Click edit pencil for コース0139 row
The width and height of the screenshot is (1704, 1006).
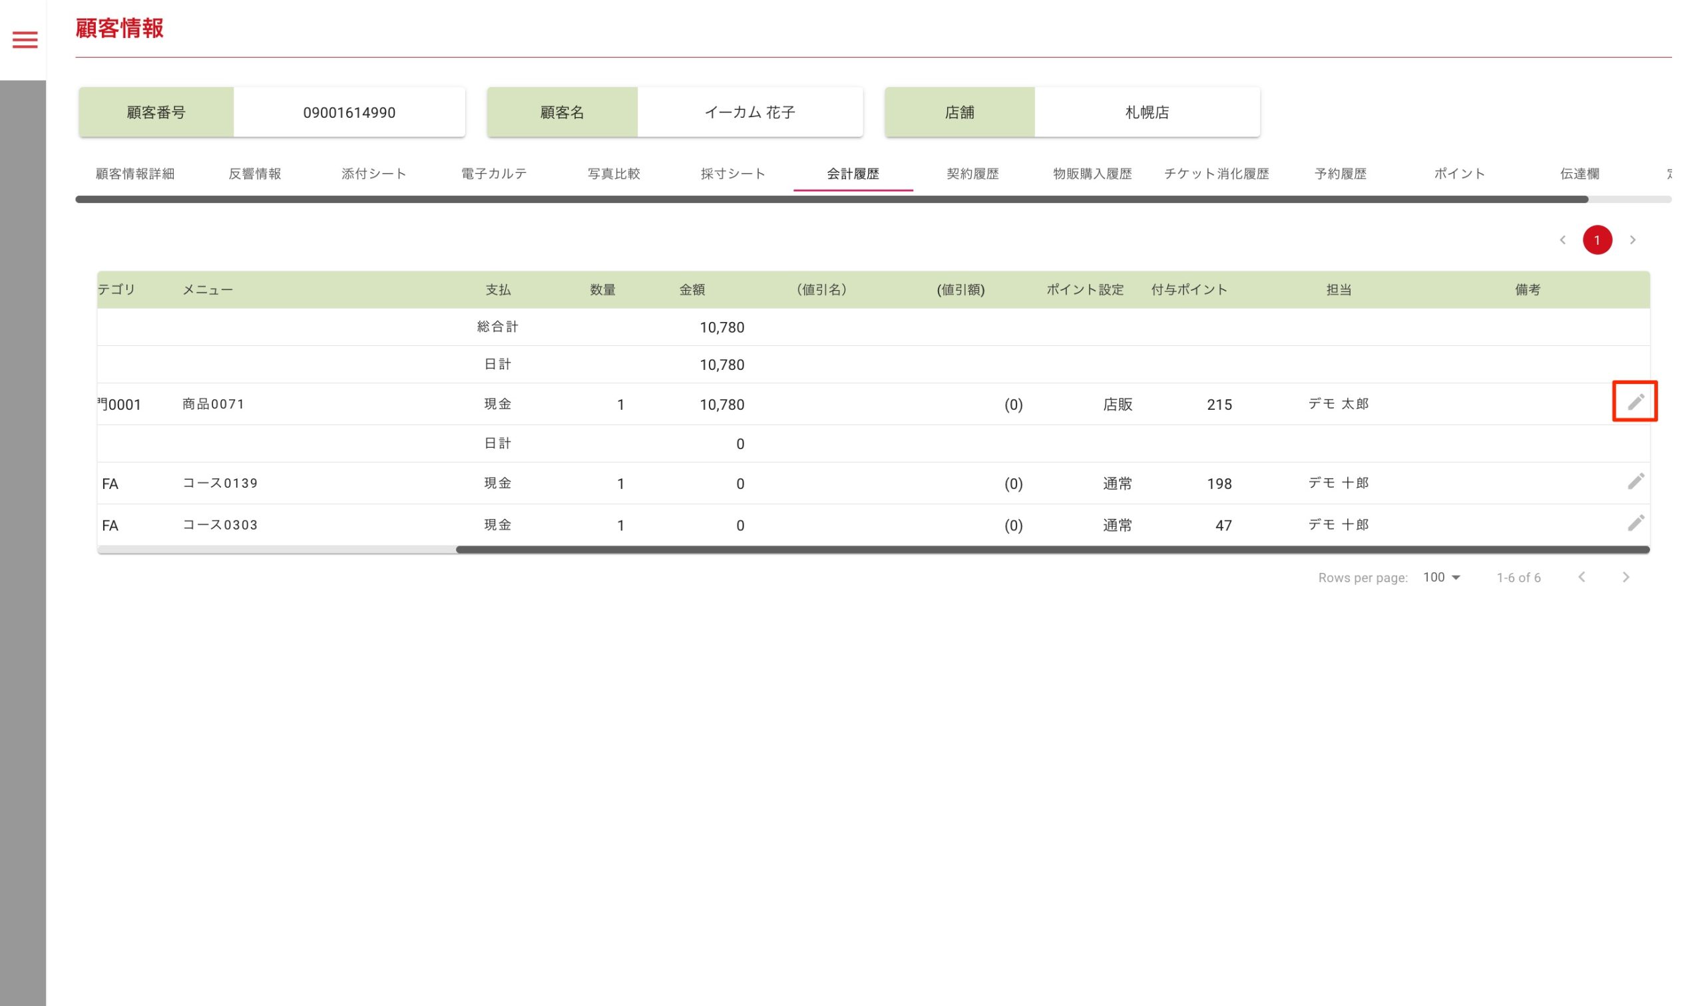click(1635, 481)
